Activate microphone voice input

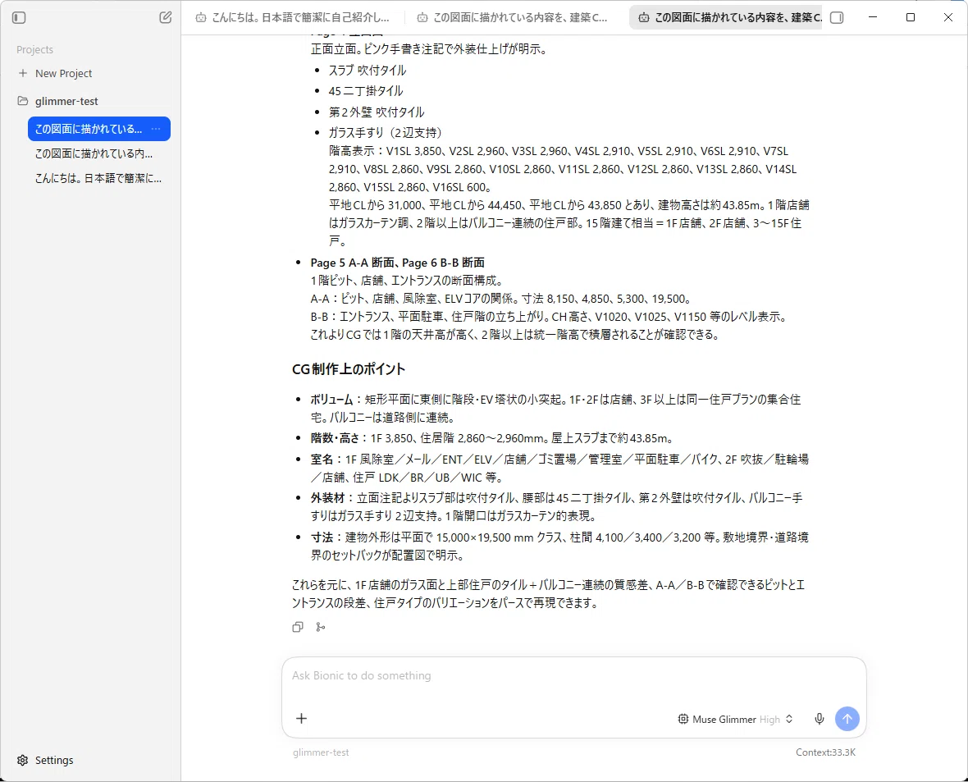(x=820, y=719)
